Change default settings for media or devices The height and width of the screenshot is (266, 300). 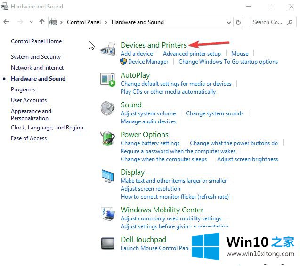click(x=176, y=84)
